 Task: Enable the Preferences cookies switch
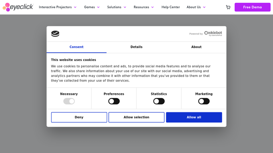114,101
